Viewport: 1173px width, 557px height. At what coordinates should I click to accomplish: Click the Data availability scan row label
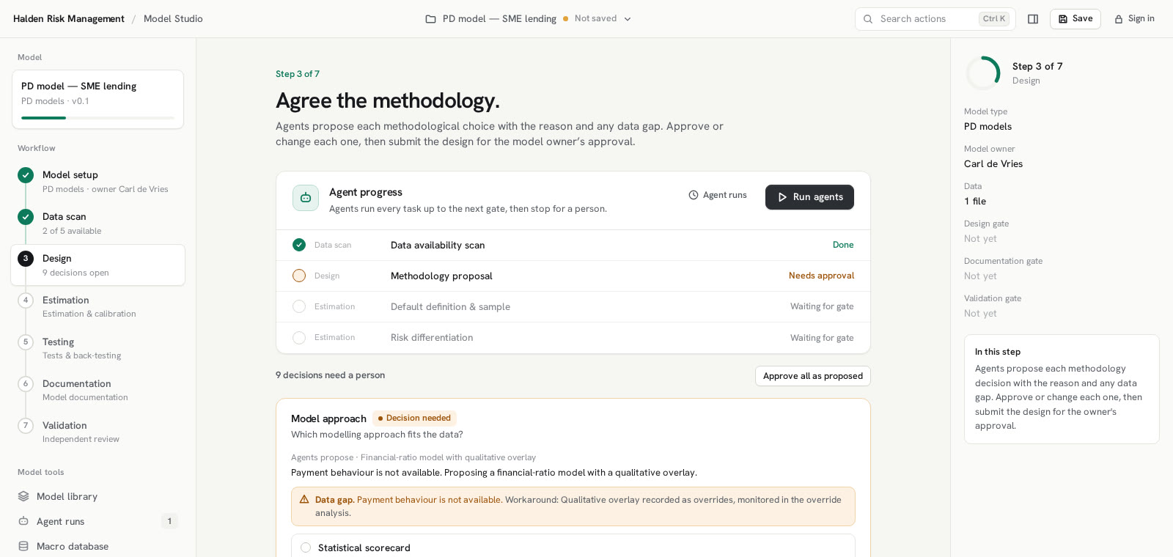438,246
